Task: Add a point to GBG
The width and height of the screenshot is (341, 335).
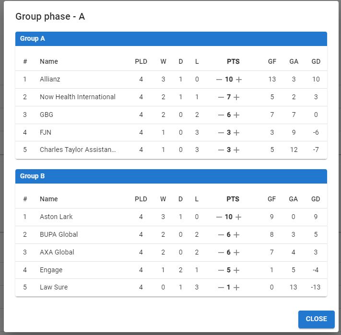Action: click(x=236, y=115)
